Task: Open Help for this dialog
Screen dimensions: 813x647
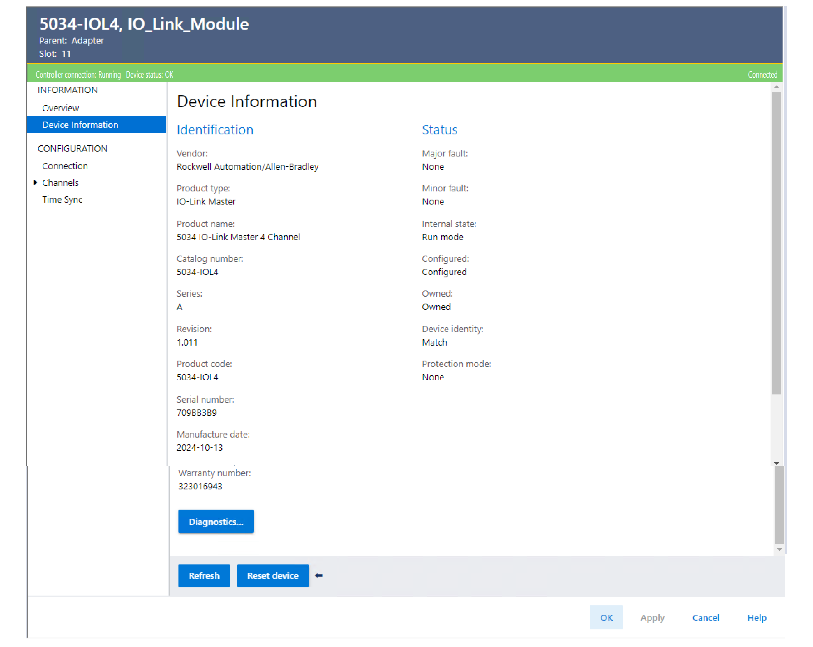Action: pyautogui.click(x=757, y=618)
